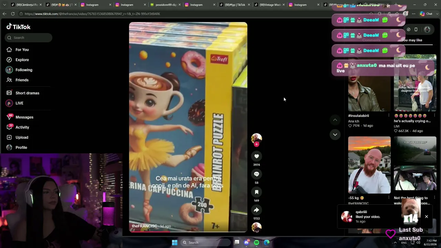Open theFRANCISC creator name on video
The height and width of the screenshot is (248, 441).
point(144,226)
